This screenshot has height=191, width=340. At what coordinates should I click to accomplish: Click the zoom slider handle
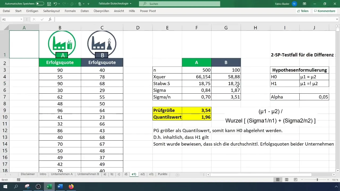click(x=317, y=180)
